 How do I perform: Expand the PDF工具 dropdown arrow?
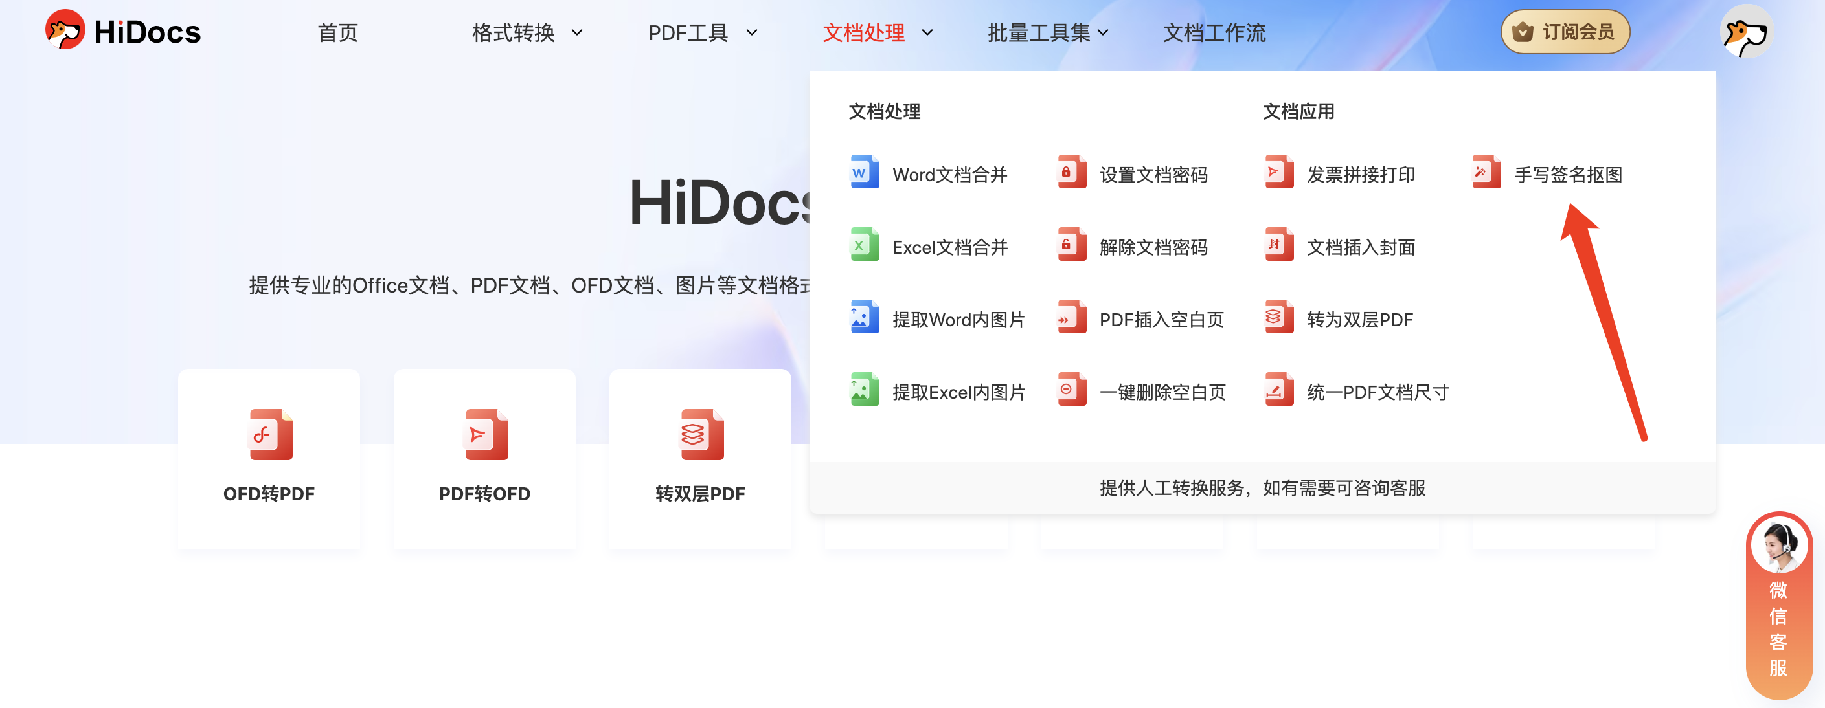(x=753, y=32)
